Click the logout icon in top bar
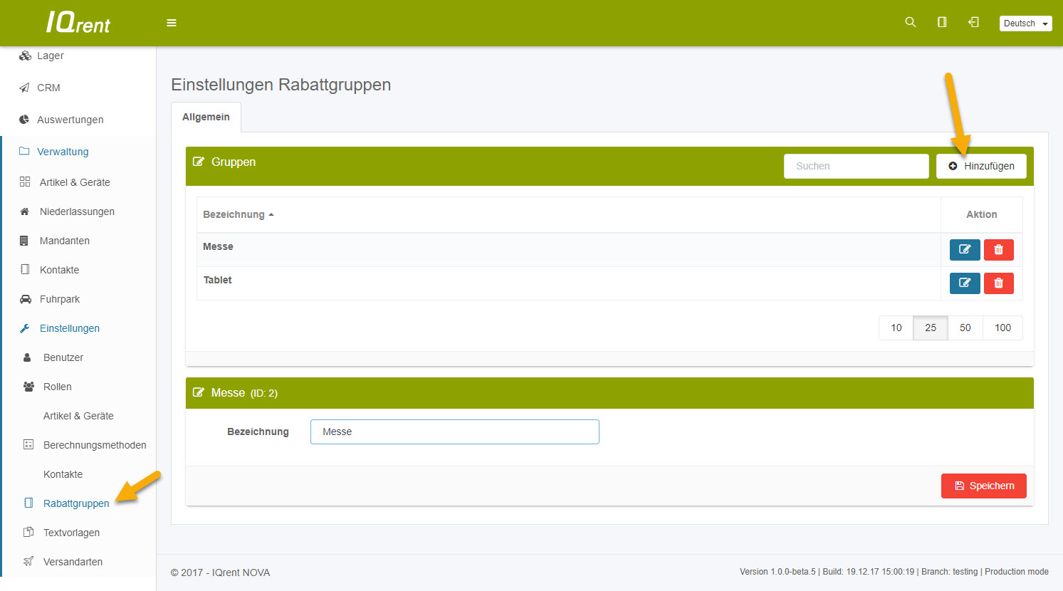The image size is (1063, 591). click(x=973, y=22)
